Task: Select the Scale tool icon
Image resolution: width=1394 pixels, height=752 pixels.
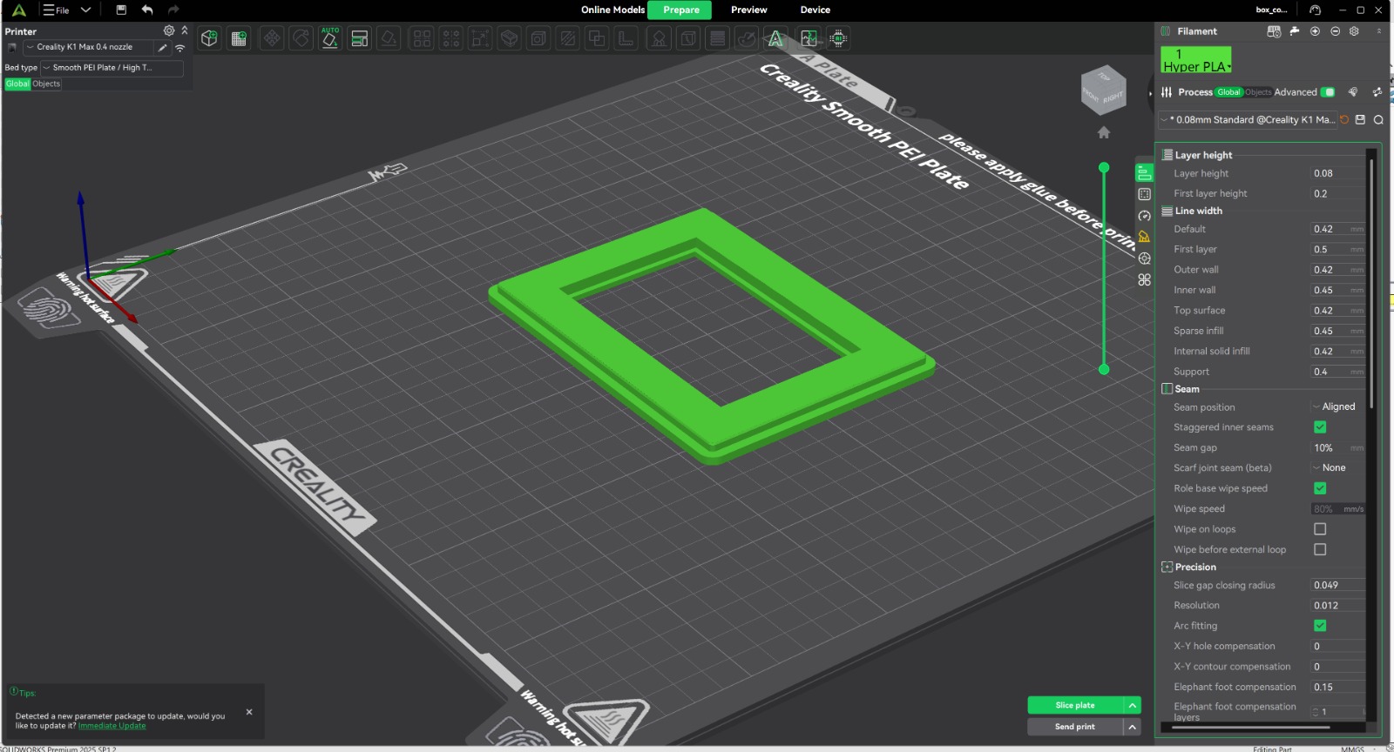Action: point(480,38)
